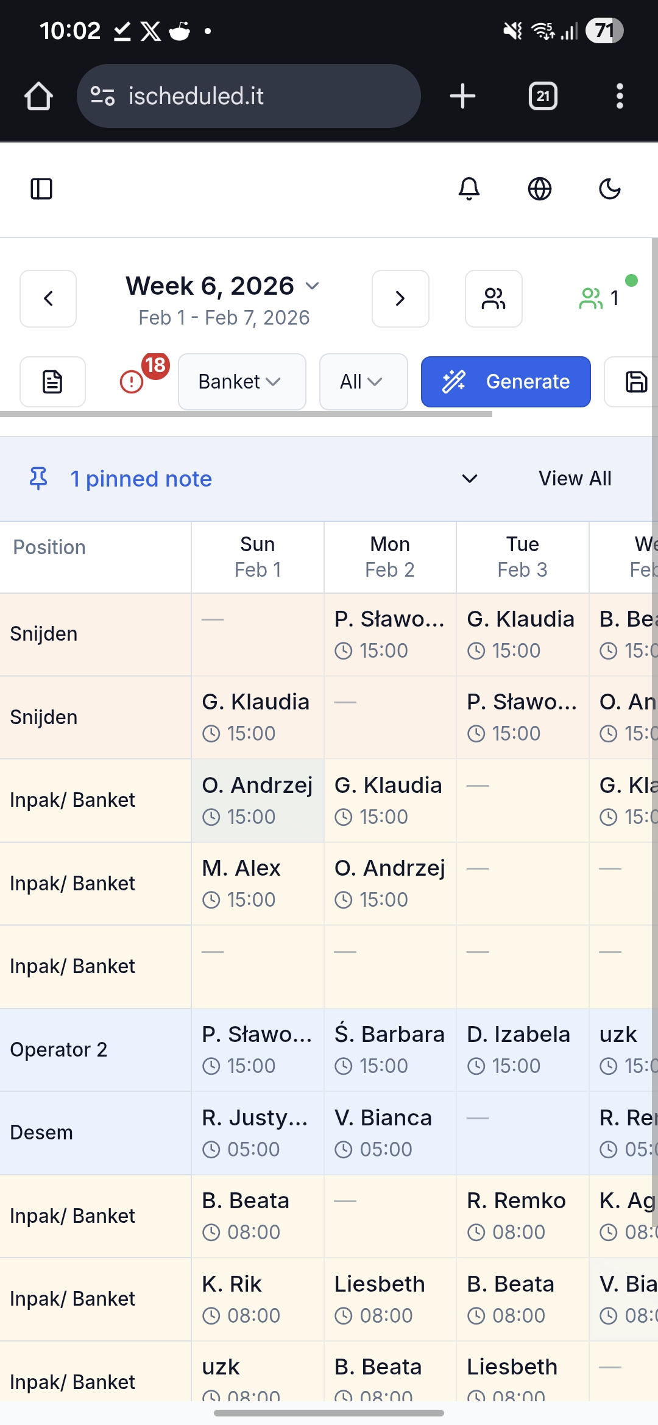This screenshot has height=1425, width=658.
Task: Go to next week
Action: (x=400, y=298)
